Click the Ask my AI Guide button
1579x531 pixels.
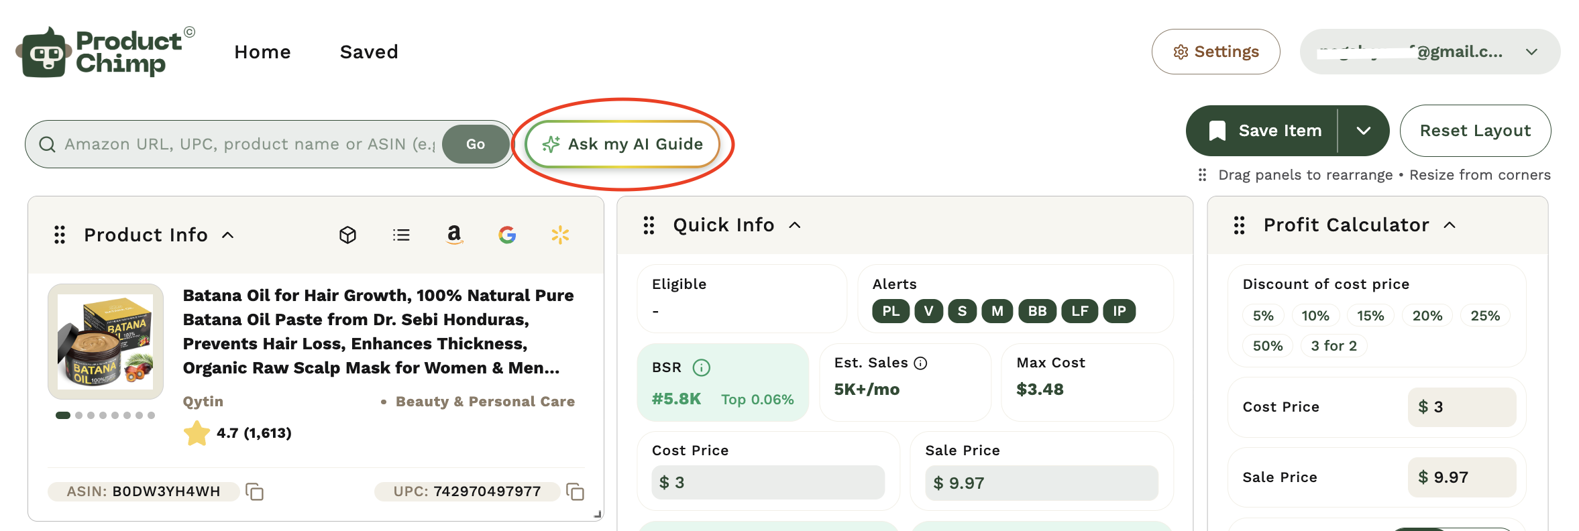pyautogui.click(x=622, y=144)
